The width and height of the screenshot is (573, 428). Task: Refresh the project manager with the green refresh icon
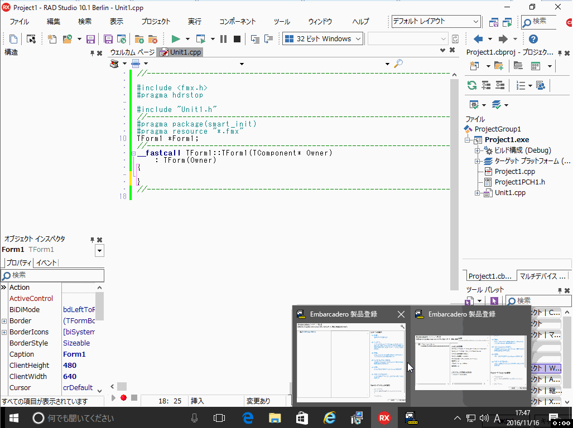[472, 85]
